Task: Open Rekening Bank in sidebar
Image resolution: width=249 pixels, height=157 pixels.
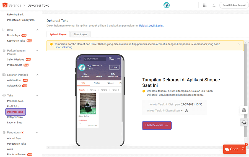Action: point(15,15)
